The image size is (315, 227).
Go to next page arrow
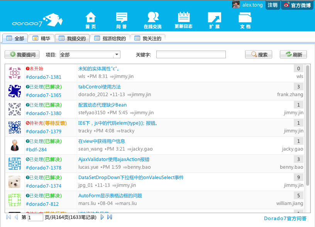pos(102,217)
